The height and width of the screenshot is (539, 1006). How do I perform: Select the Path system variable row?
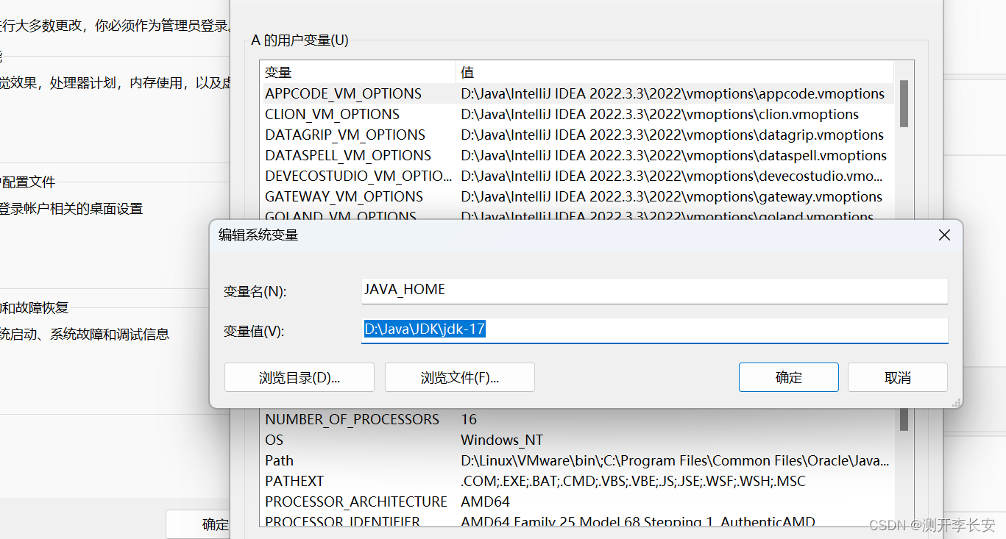[x=578, y=460]
